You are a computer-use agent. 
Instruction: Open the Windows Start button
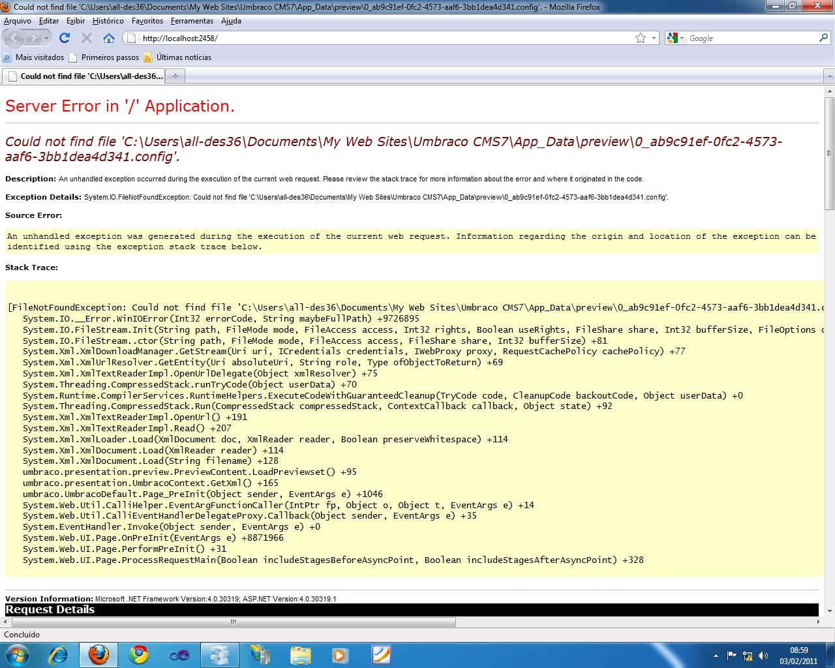(x=17, y=654)
